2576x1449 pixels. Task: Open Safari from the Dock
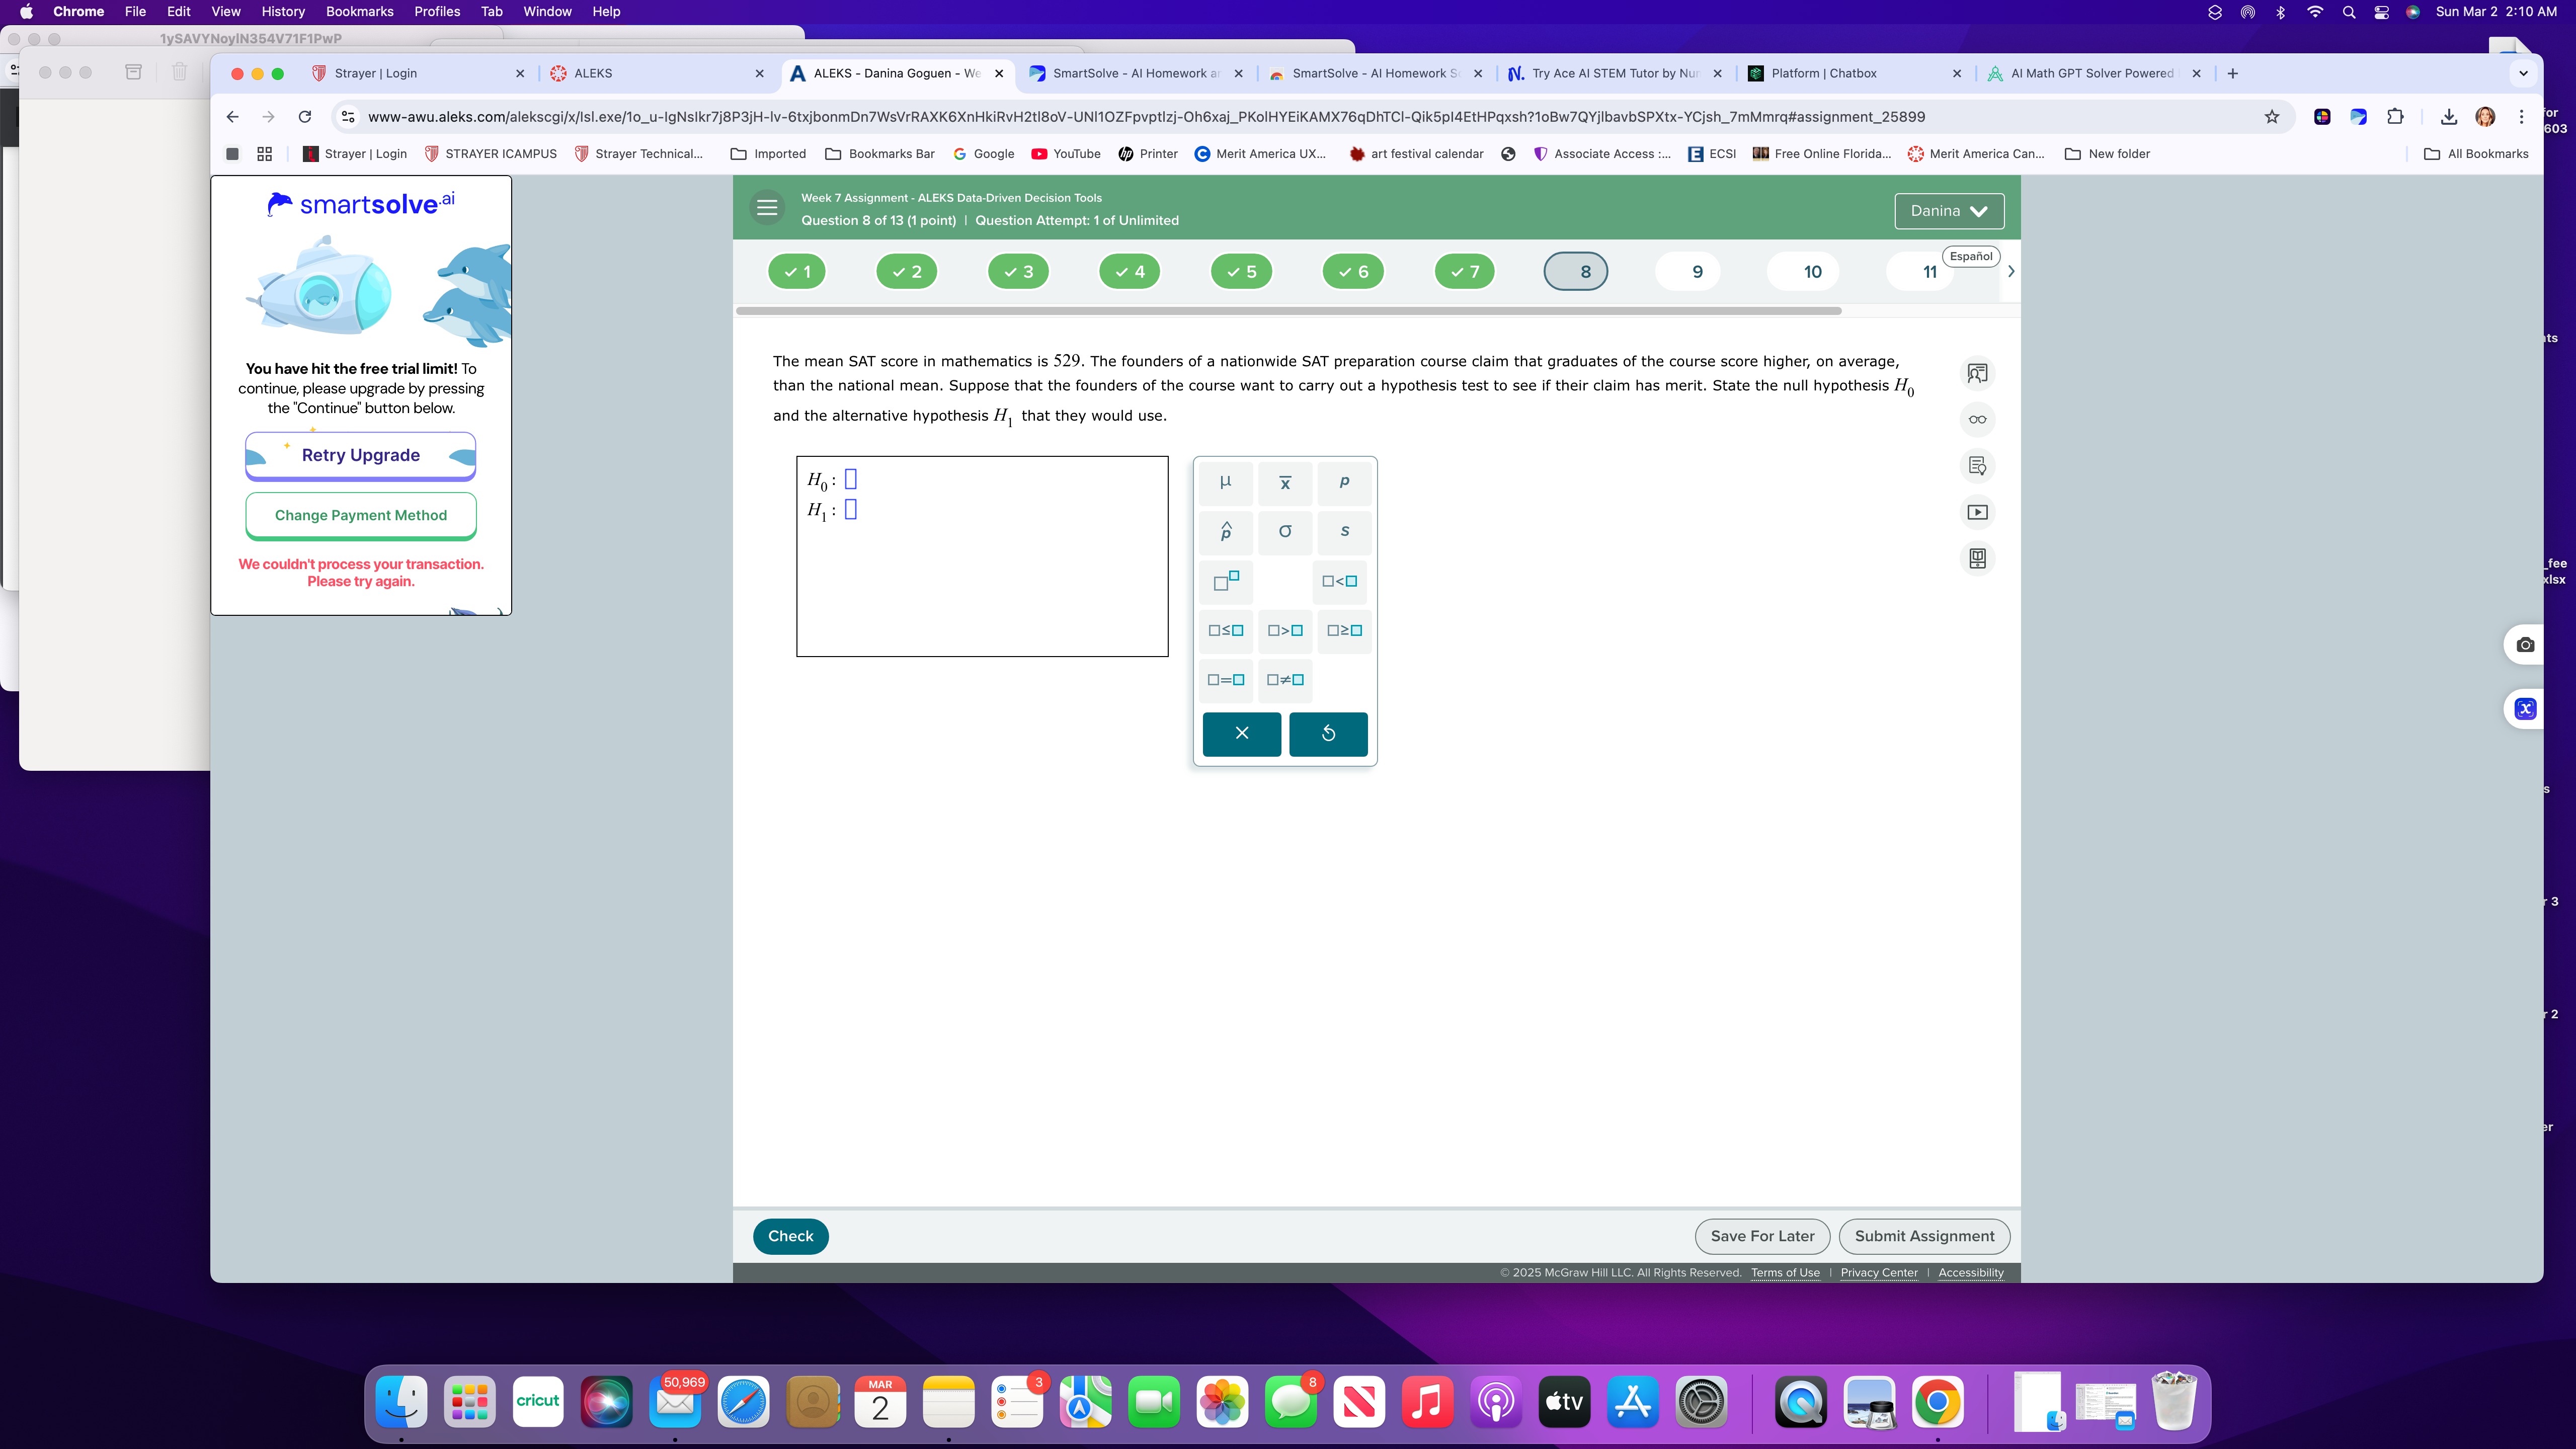[743, 1401]
